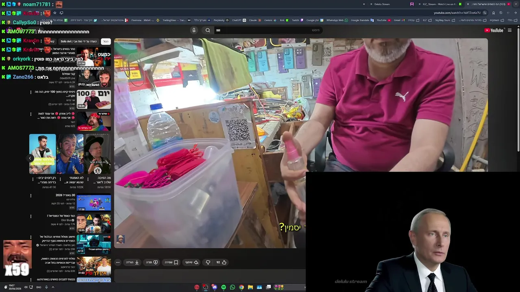520x292 pixels.
Task: Close the Delulu Stream browser tab
Action: 371,4
